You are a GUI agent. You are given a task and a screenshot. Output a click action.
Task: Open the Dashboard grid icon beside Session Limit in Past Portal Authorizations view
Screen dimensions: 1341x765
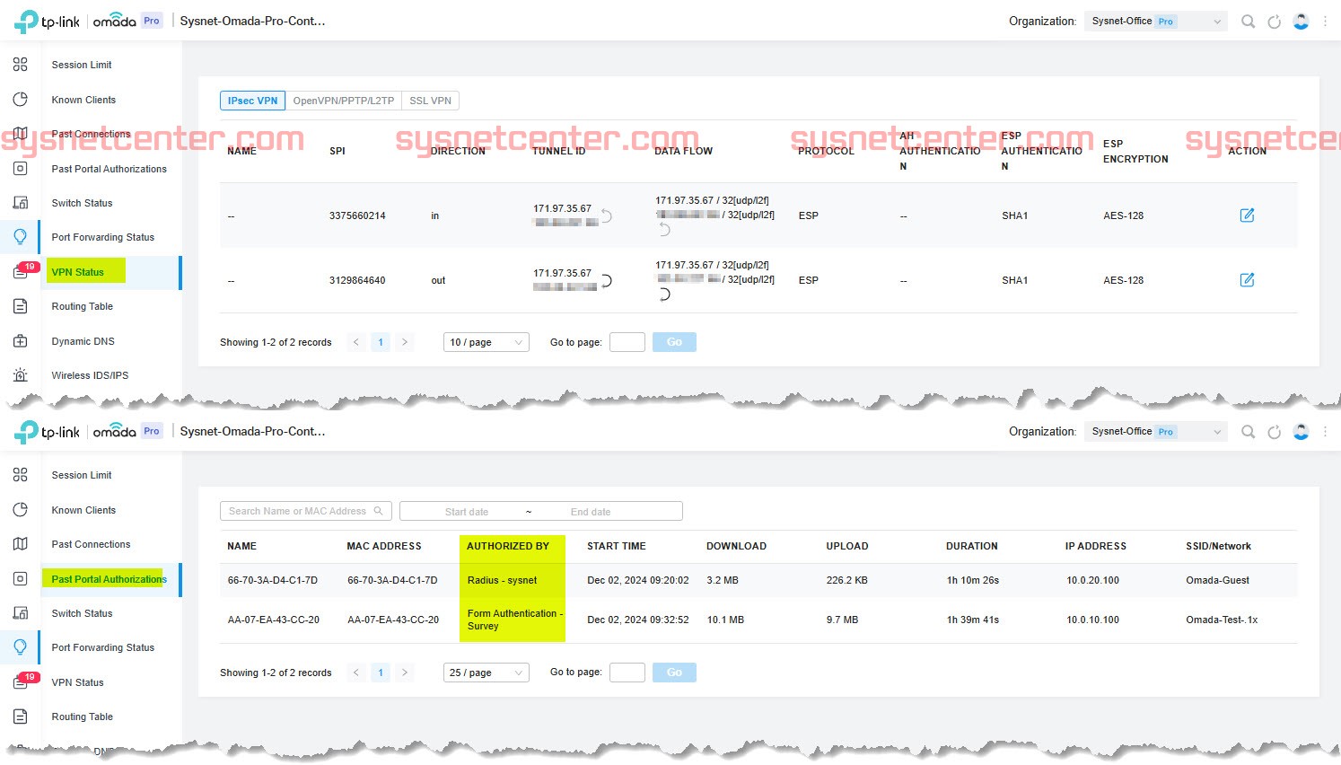[x=21, y=475]
